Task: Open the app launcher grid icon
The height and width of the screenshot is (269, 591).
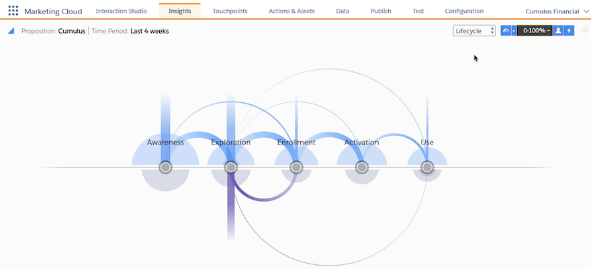Action: (13, 11)
